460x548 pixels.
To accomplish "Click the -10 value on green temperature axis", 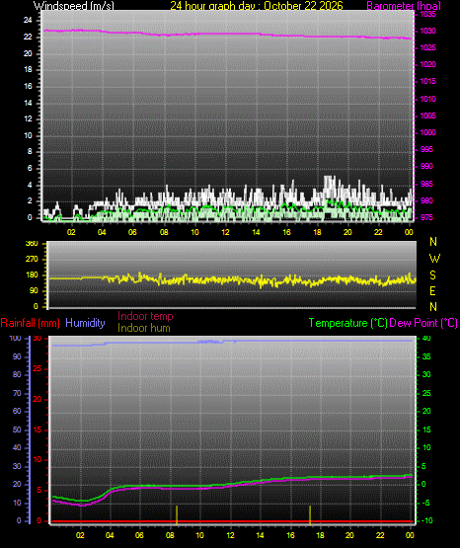I will (426, 521).
